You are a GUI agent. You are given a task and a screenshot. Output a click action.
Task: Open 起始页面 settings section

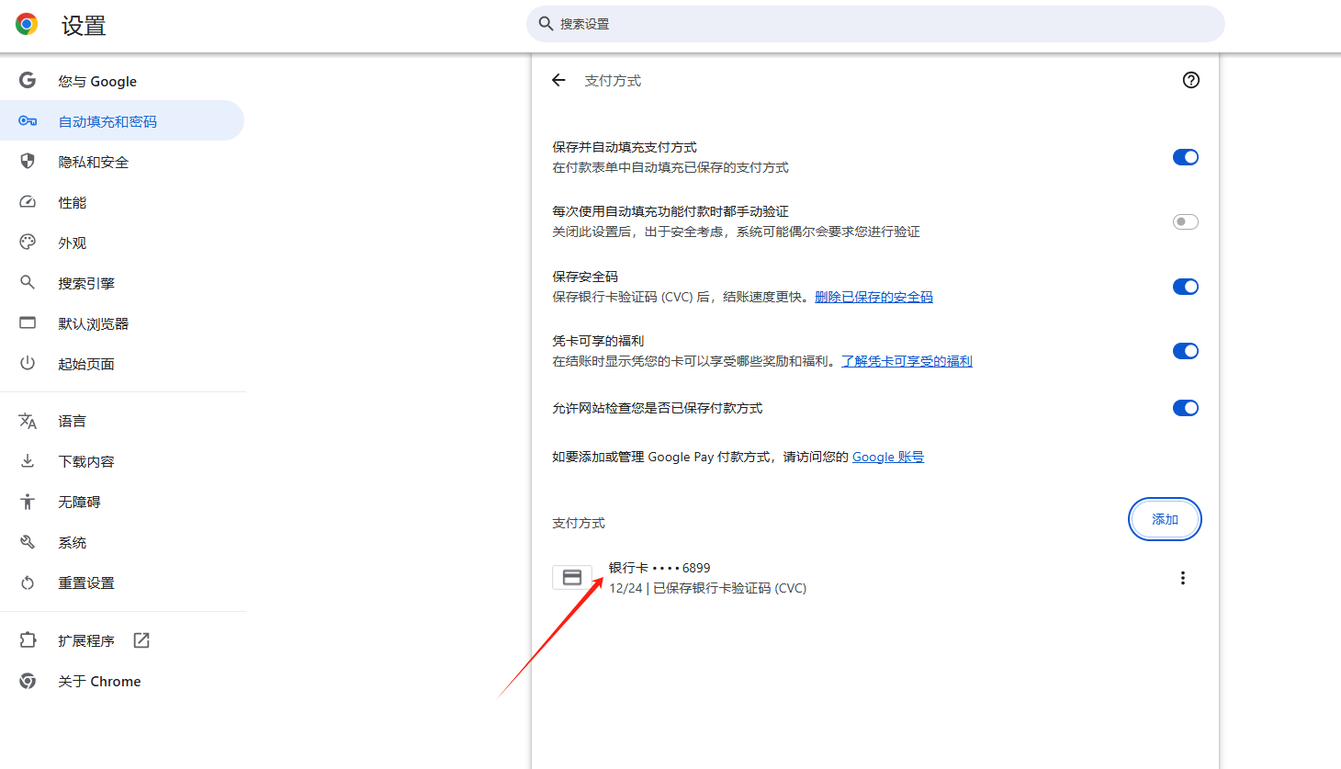tap(122, 364)
